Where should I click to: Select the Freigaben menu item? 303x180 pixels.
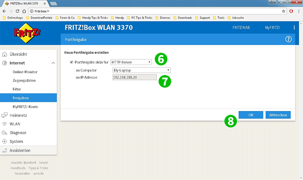coord(28,98)
